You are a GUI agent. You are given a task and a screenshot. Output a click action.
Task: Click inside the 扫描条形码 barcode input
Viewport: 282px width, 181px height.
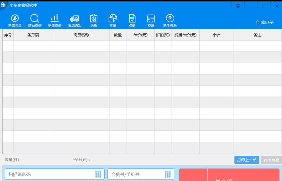click(47, 174)
